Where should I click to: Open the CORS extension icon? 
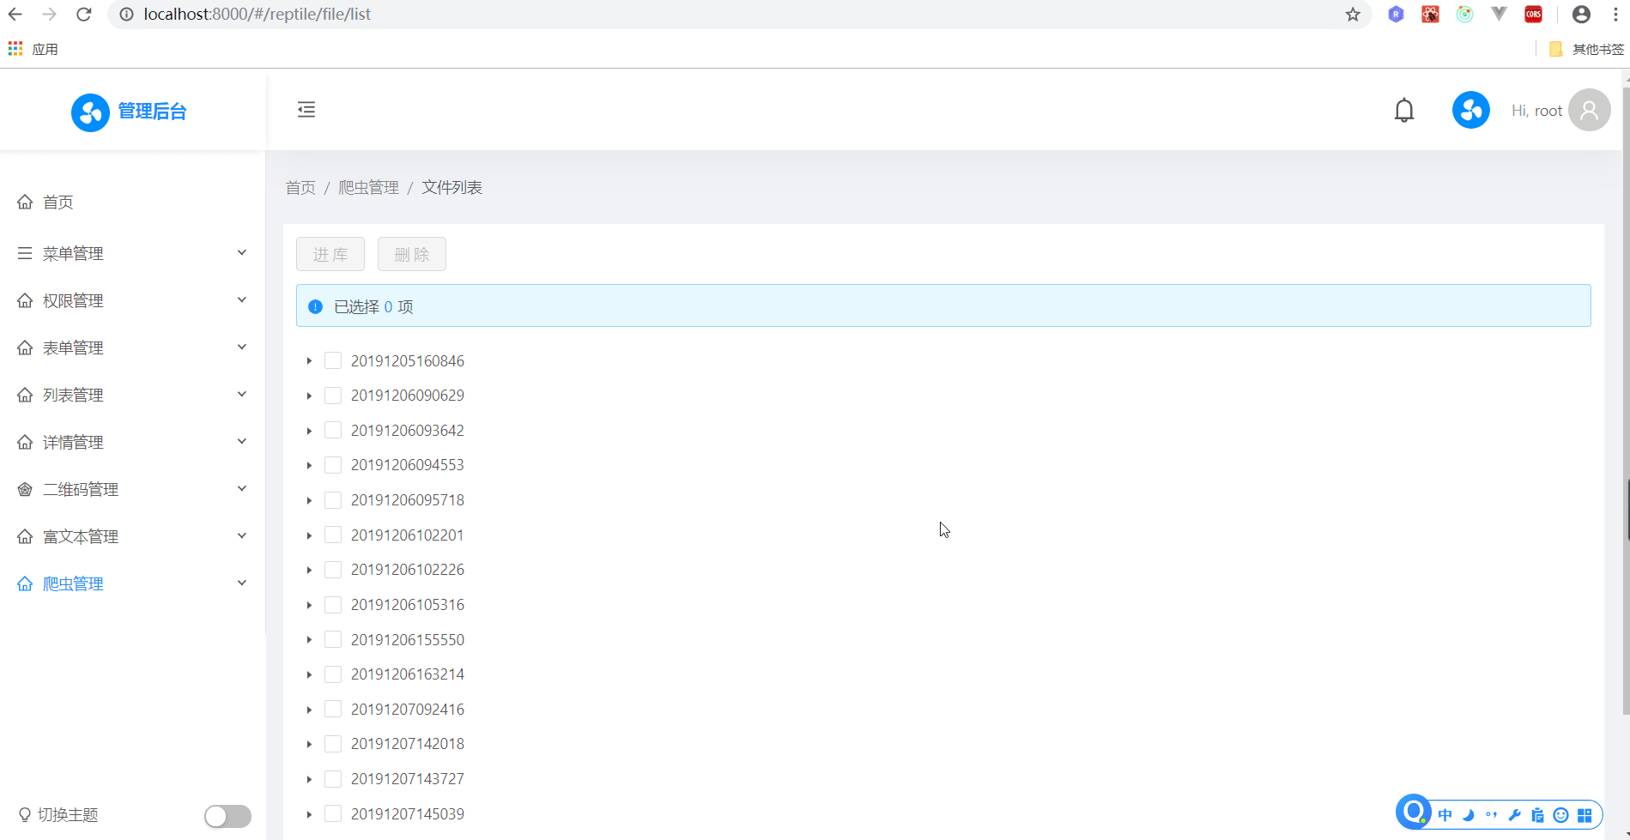tap(1533, 15)
